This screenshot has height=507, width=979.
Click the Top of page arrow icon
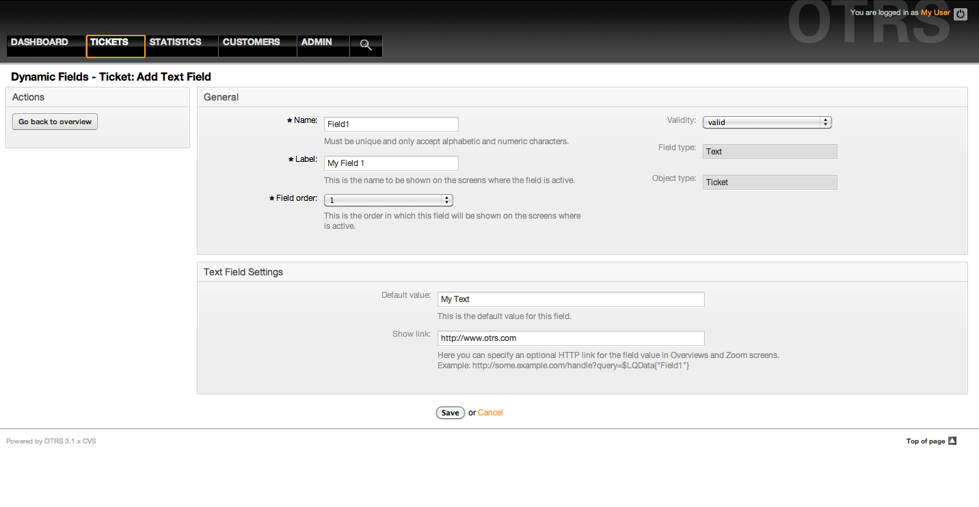tap(952, 441)
